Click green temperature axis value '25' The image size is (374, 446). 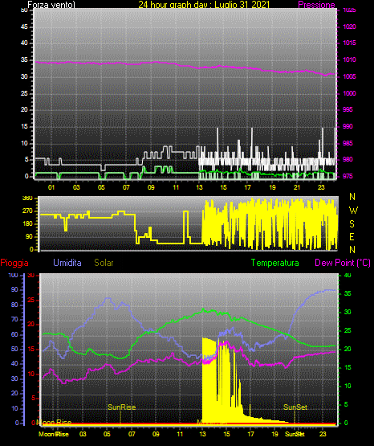point(348,330)
